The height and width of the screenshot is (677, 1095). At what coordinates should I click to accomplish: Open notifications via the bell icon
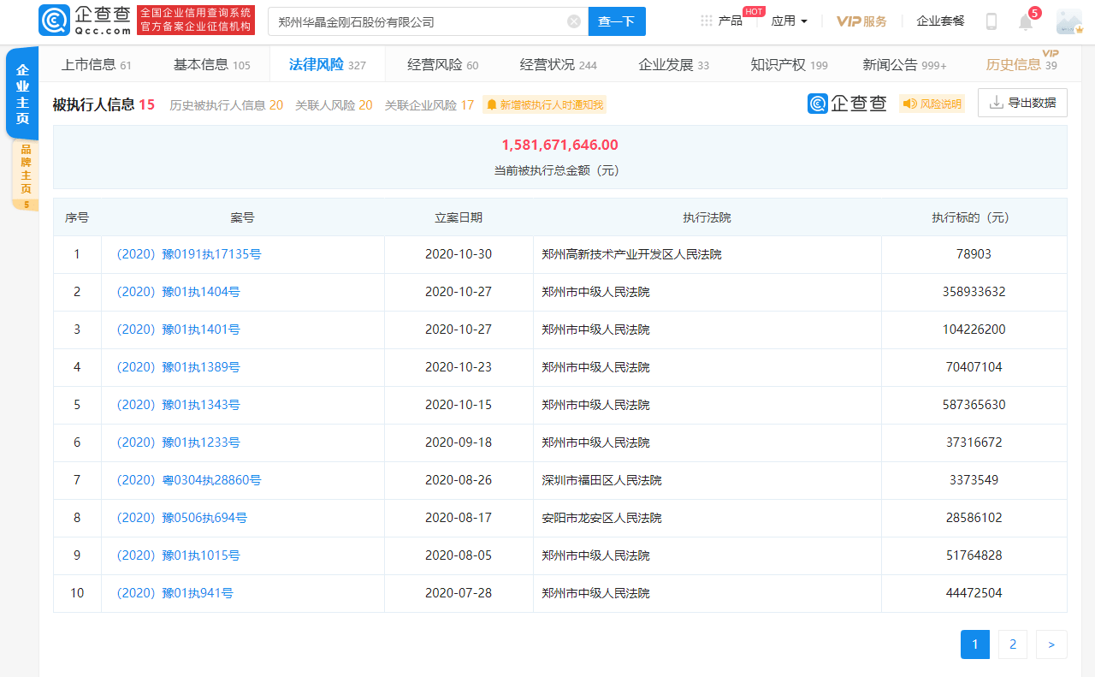pos(1025,21)
